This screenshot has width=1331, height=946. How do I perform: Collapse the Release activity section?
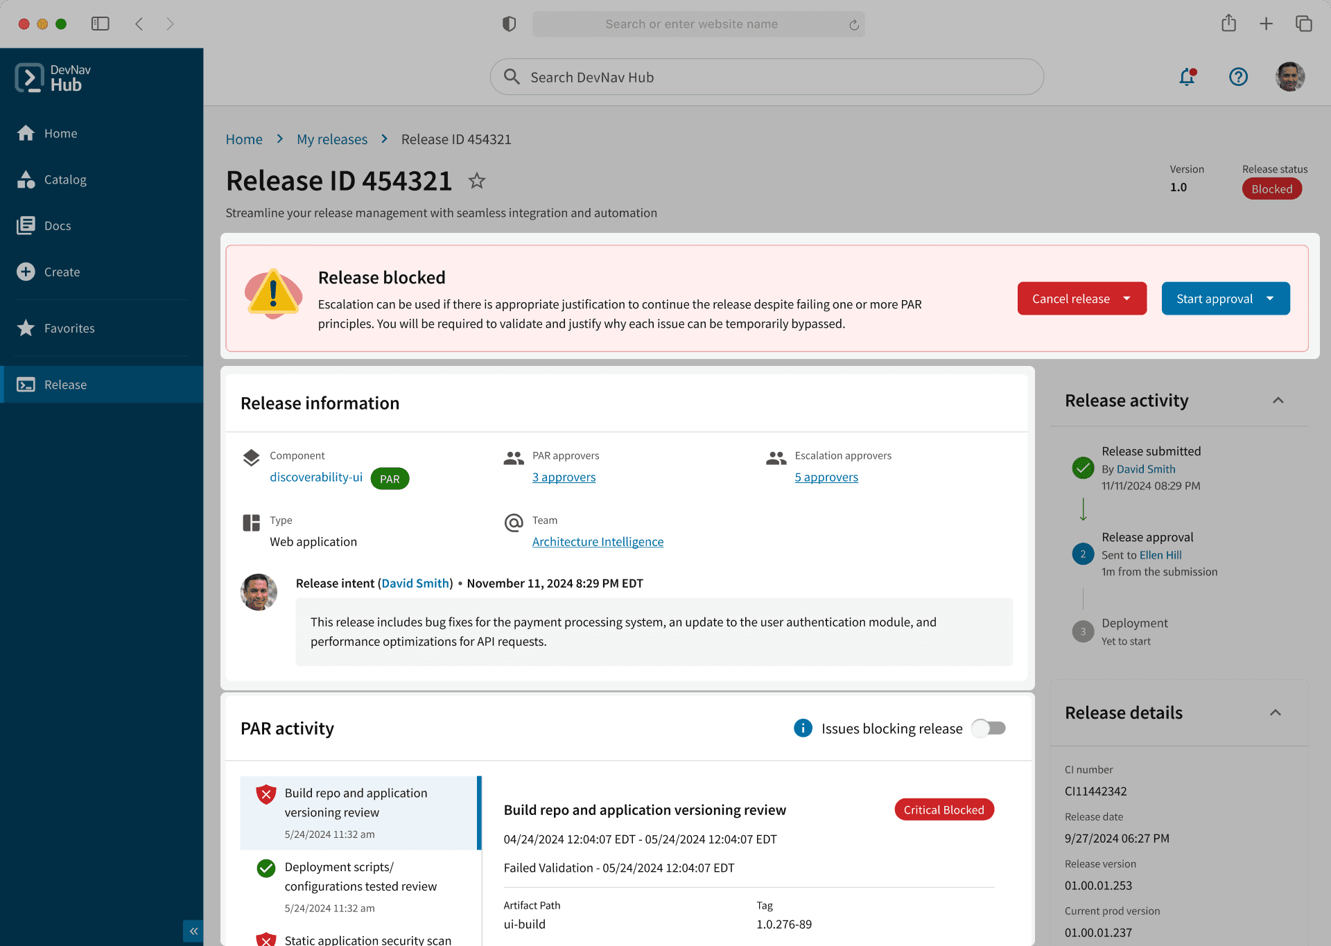1278,401
